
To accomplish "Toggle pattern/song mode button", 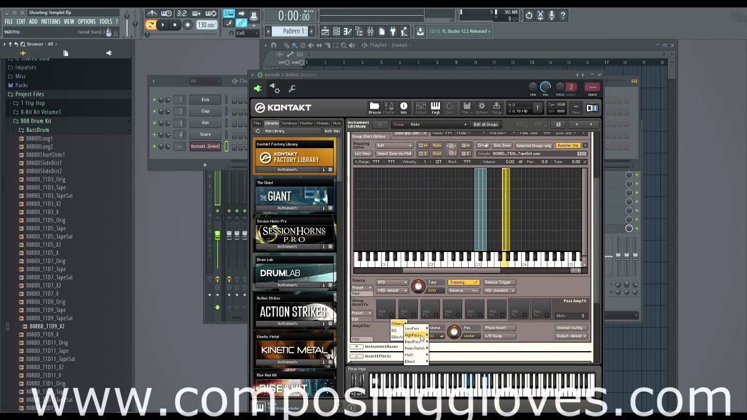I will (x=151, y=24).
